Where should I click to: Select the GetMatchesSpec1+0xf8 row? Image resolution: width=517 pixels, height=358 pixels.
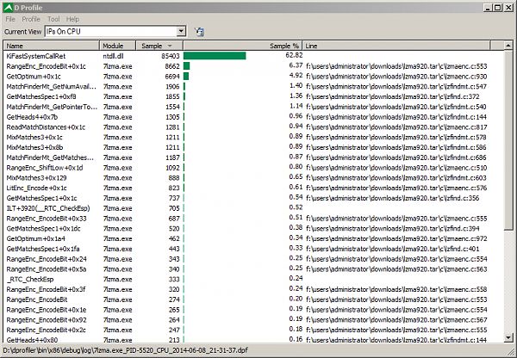(x=254, y=97)
